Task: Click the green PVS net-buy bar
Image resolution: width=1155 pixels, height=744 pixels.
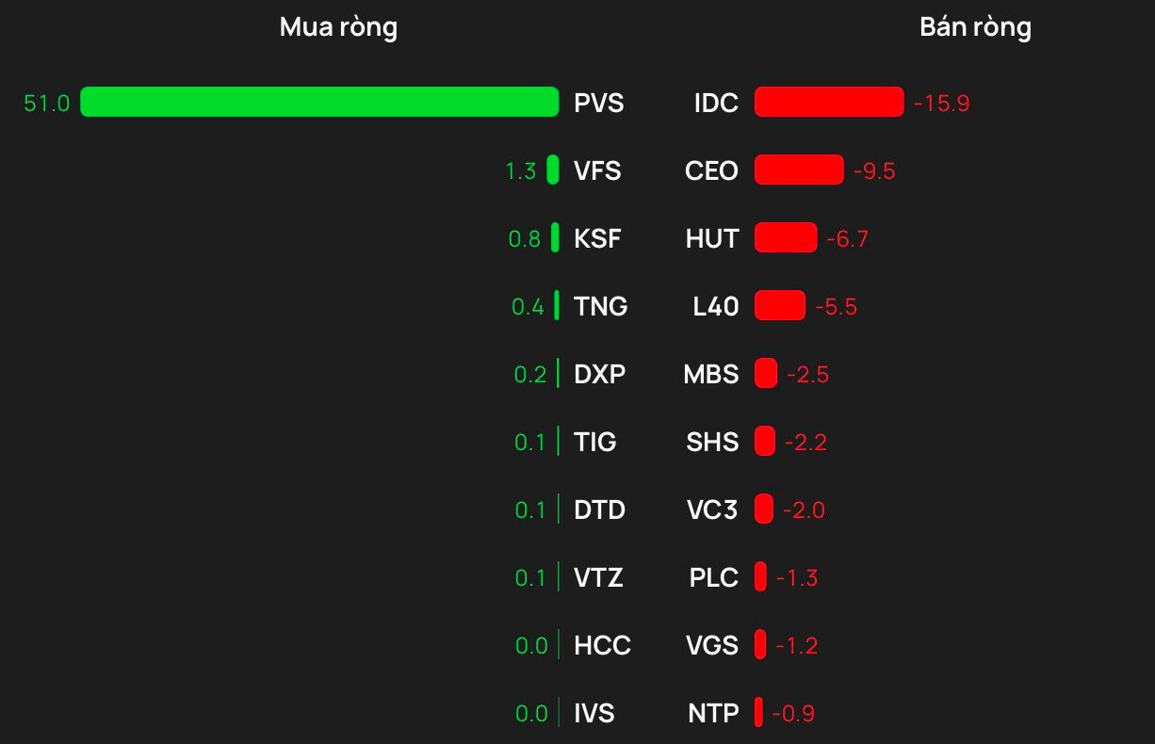Action: coord(319,102)
